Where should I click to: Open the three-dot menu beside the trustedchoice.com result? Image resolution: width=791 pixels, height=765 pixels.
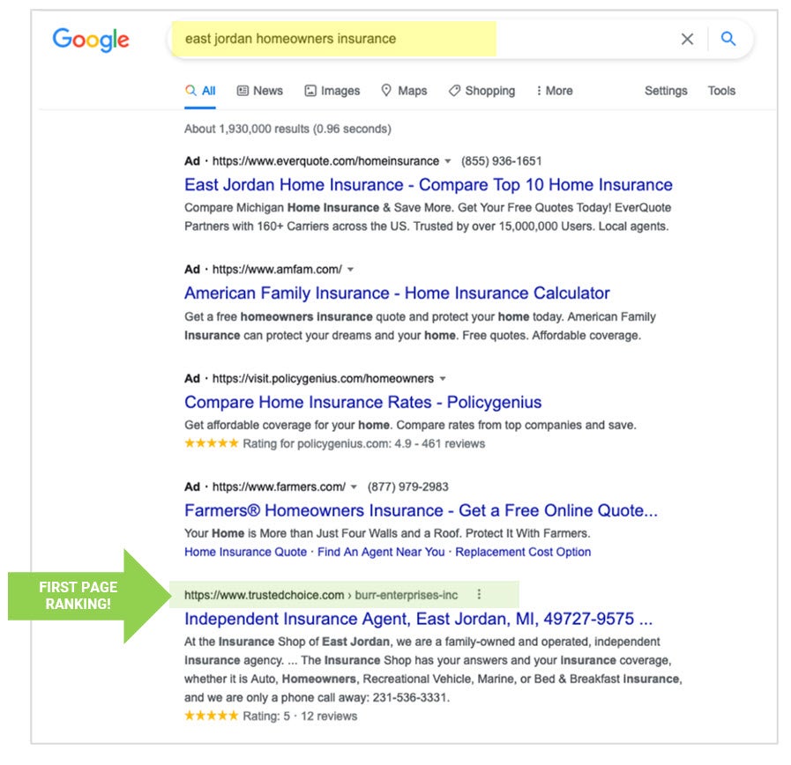click(478, 595)
